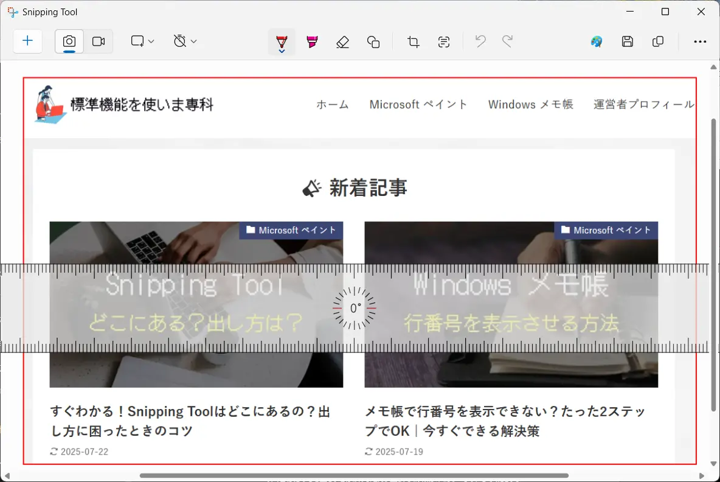The width and height of the screenshot is (720, 482).
Task: Activate the image Crop tool
Action: point(414,42)
